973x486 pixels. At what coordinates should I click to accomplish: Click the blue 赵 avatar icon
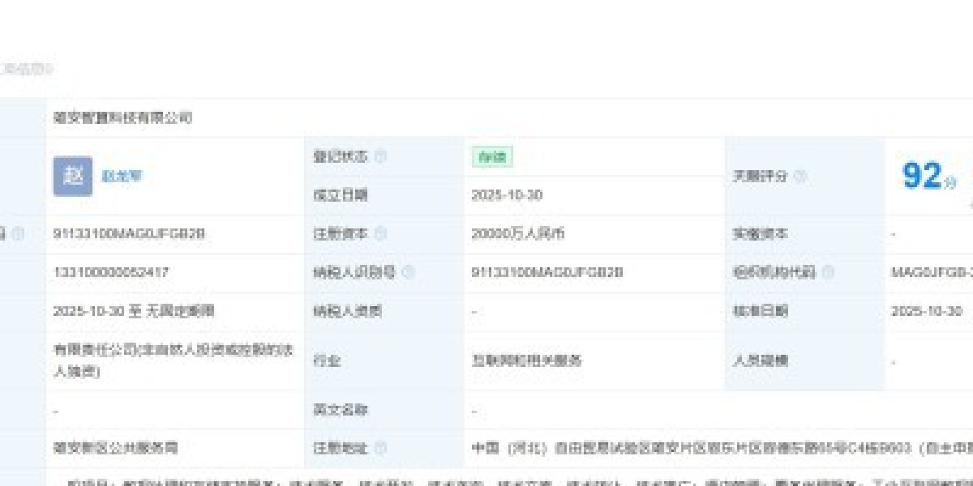[73, 176]
